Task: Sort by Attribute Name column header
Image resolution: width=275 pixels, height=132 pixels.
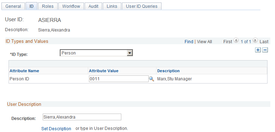Action: [24, 71]
